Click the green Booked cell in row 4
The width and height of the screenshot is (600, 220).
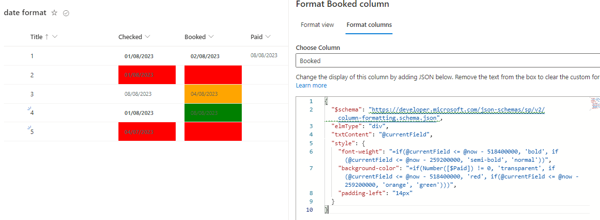click(213, 113)
